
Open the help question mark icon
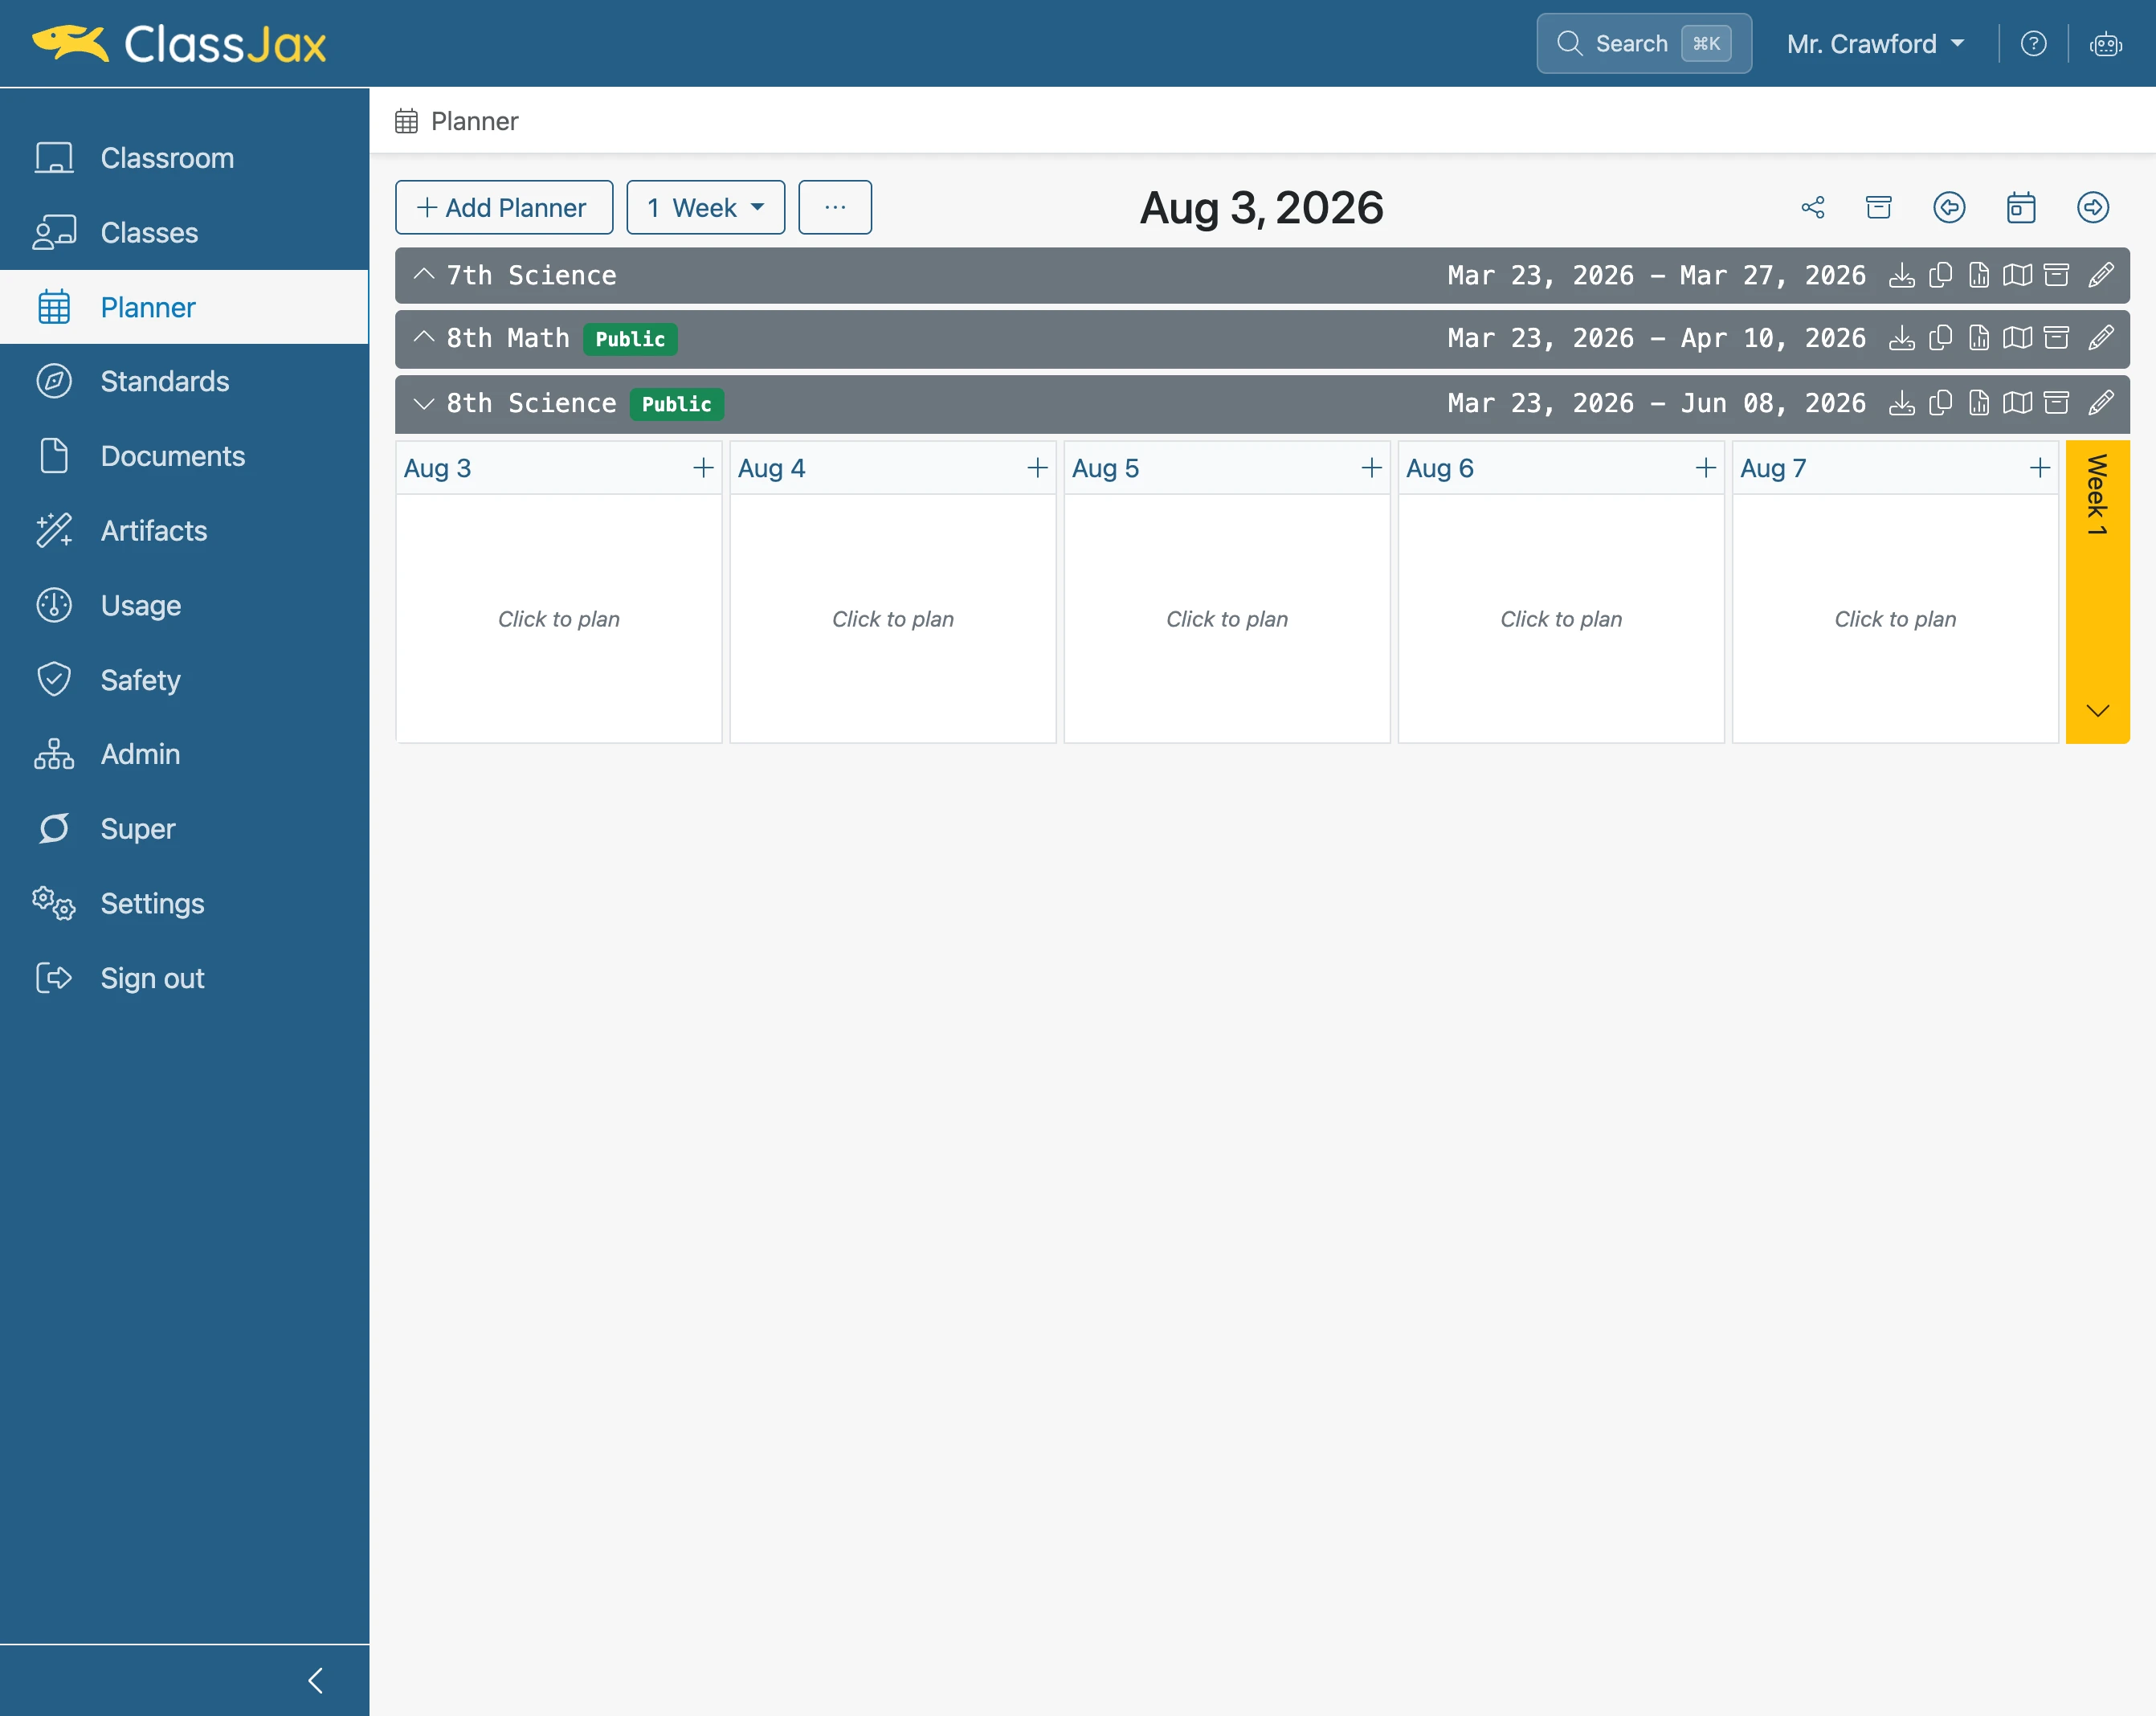2033,44
